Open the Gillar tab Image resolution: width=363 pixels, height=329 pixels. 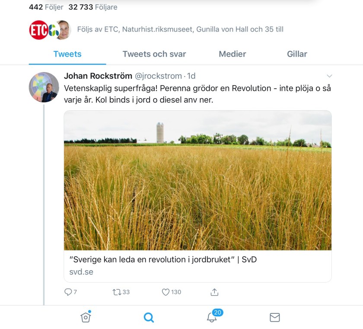tap(297, 54)
